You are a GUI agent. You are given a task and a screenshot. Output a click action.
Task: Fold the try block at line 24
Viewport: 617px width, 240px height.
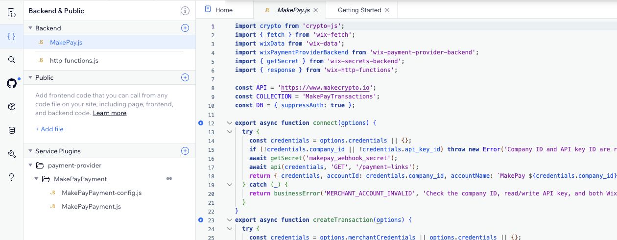pos(229,229)
